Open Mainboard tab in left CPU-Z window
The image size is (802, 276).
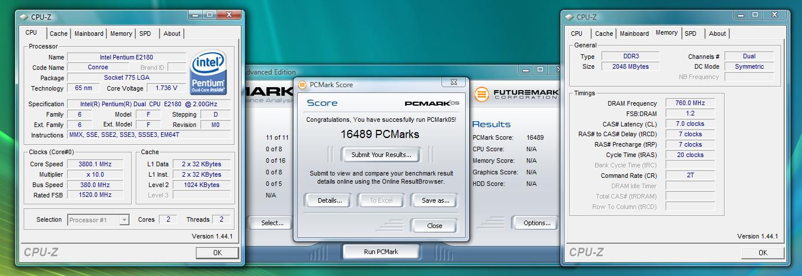(89, 33)
